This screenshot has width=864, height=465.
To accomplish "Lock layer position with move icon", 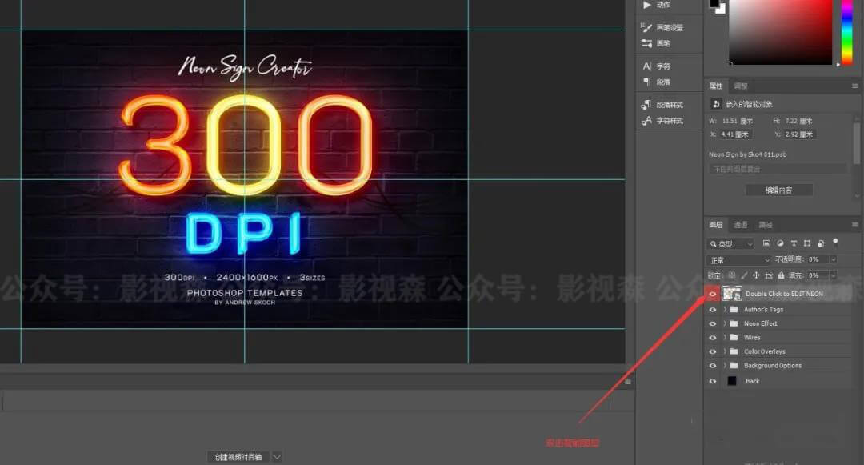I will coord(756,275).
